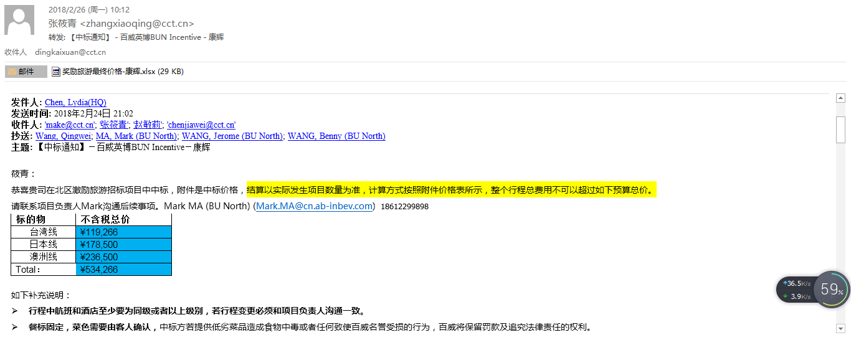
Task: Click the vertical scrollbar thumb
Action: (840, 130)
